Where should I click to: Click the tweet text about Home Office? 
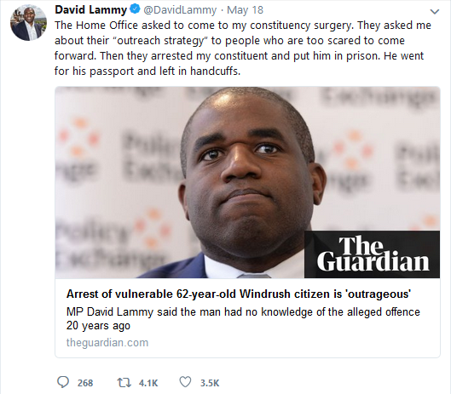click(243, 48)
